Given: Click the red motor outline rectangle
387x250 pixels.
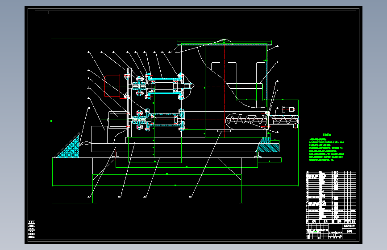Looking at the screenshot, I should pyautogui.click(x=112, y=86).
